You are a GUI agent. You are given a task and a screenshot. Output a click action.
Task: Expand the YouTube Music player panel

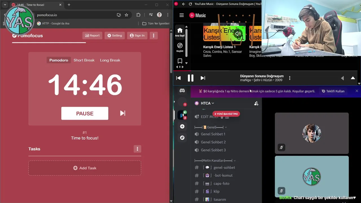(353, 78)
